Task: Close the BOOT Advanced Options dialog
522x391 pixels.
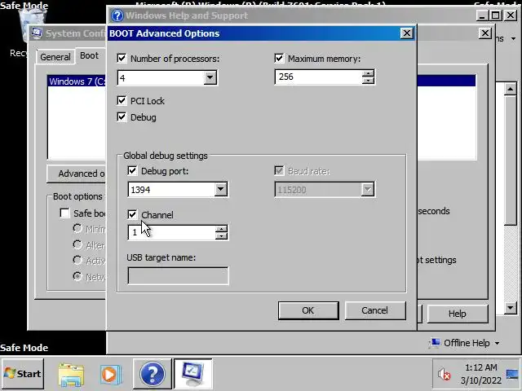Action: 407,33
